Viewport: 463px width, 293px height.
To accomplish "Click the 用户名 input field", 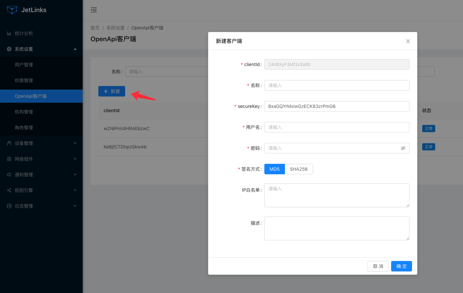I will coord(337,127).
